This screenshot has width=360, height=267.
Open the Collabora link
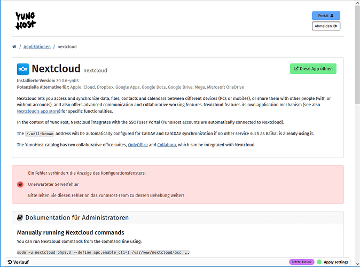pos(167,145)
